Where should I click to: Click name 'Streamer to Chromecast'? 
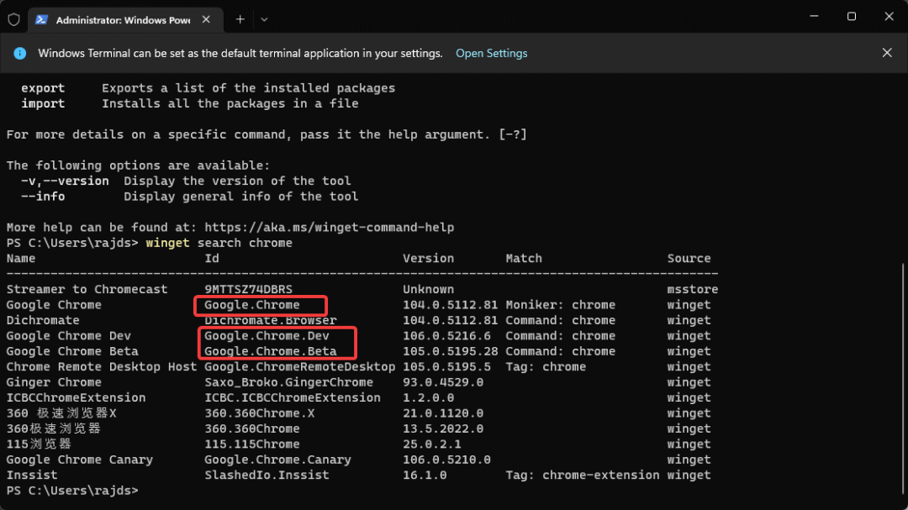click(87, 289)
